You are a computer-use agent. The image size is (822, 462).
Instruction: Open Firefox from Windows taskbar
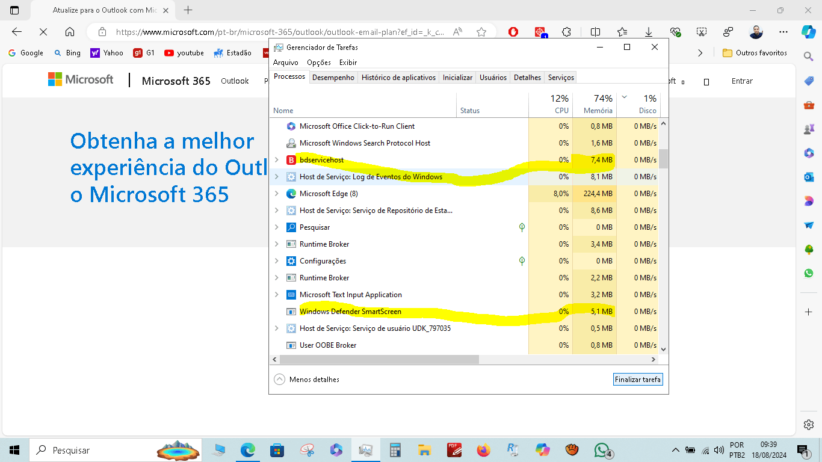[x=483, y=450]
